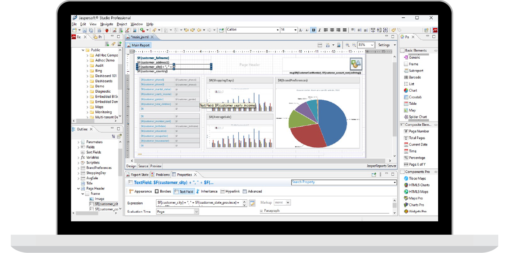Expand the Ad Hoc Components folder
This screenshot has width=505, height=253.
tap(87, 55)
